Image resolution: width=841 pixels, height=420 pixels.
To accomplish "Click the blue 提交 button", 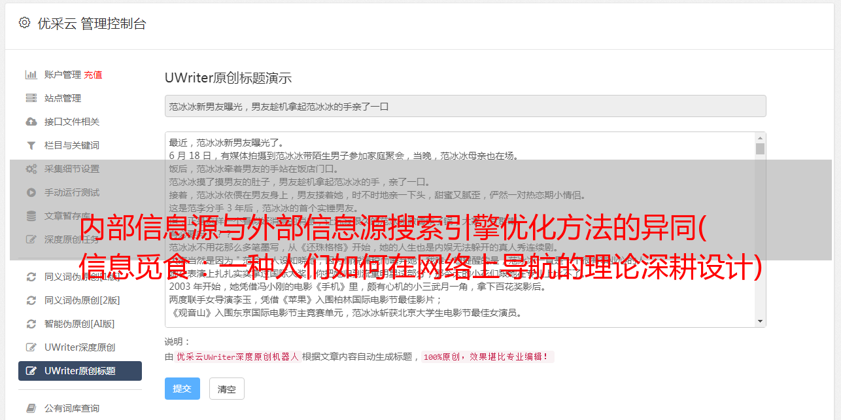I will coord(182,389).
